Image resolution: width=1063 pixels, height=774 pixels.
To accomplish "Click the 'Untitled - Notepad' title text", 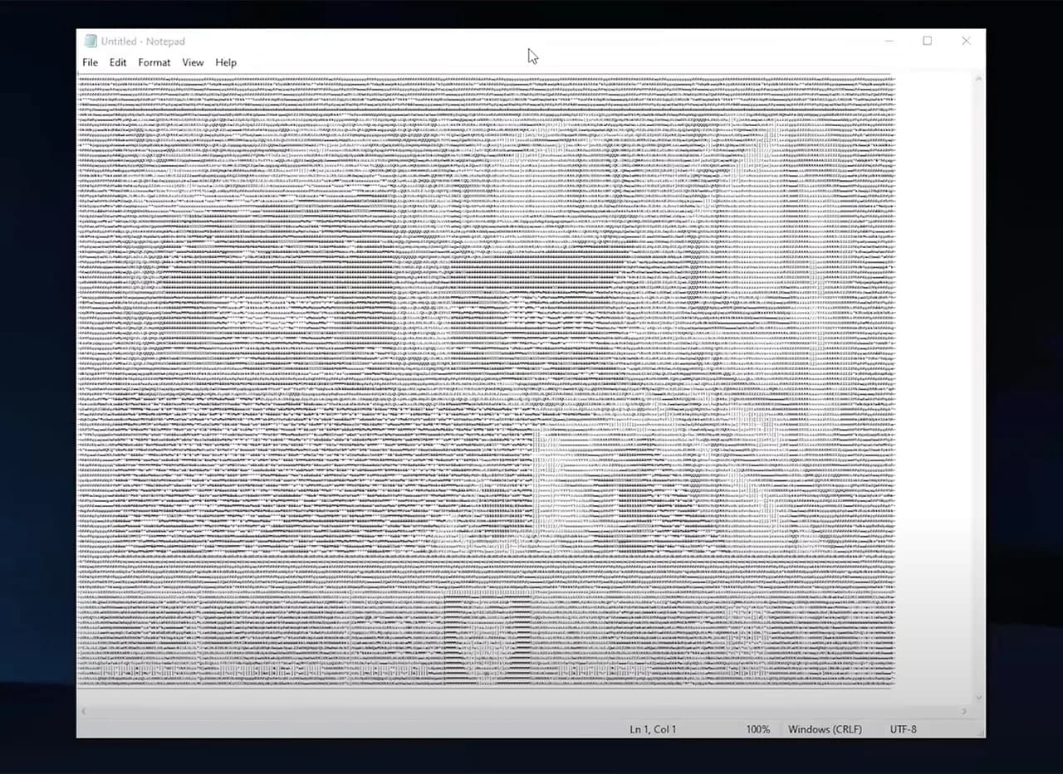I will click(143, 41).
